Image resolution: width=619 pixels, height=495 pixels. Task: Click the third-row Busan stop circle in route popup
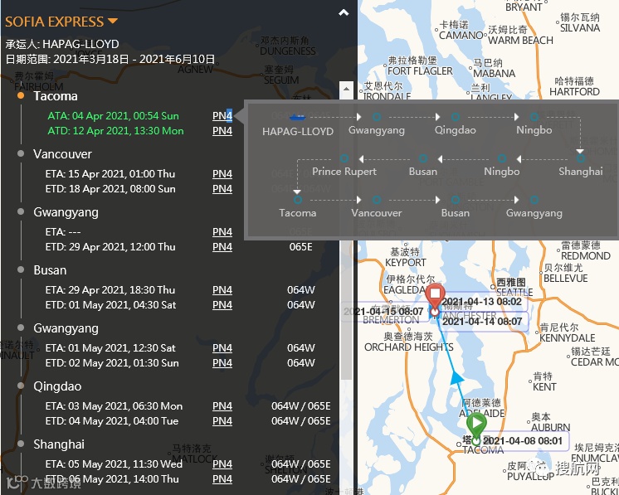click(456, 200)
